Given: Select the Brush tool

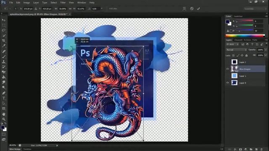Looking at the screenshot, I should point(4,57).
